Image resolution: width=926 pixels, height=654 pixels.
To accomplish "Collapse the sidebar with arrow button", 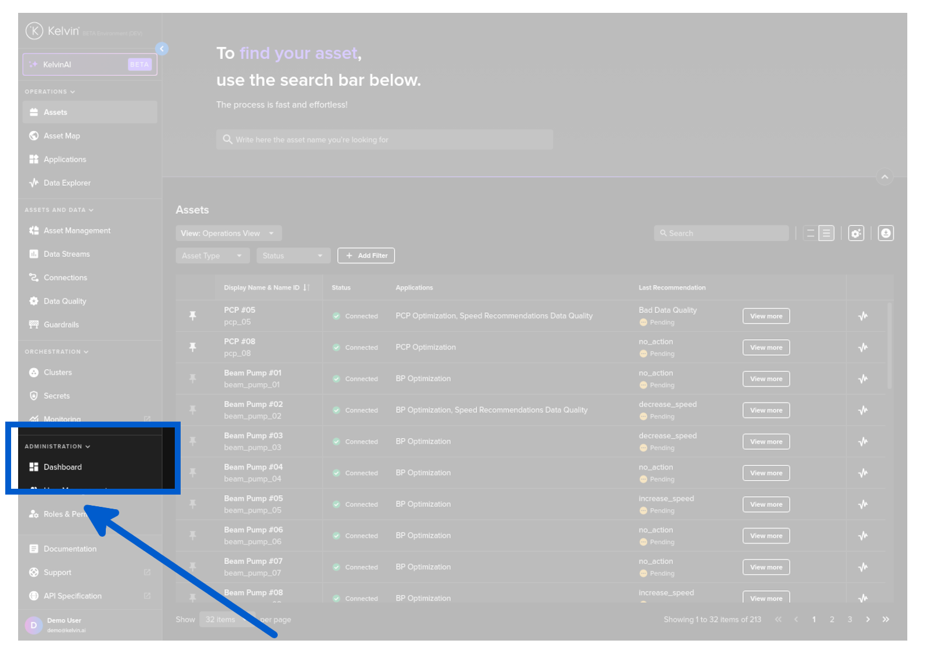I will click(x=162, y=49).
